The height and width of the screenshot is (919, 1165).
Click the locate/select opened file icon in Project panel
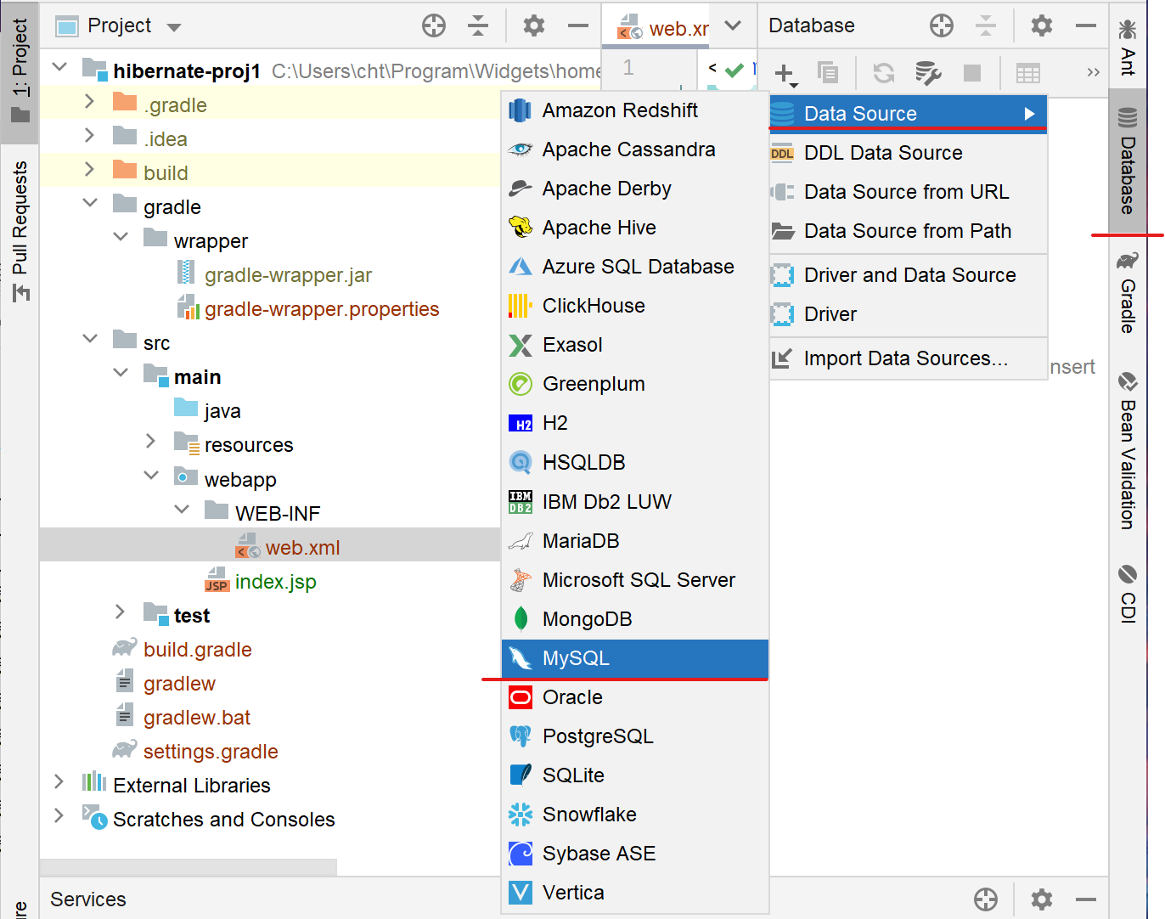tap(434, 26)
